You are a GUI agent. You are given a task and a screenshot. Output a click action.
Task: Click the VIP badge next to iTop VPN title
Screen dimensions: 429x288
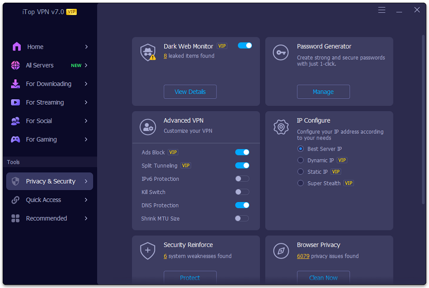coord(71,12)
